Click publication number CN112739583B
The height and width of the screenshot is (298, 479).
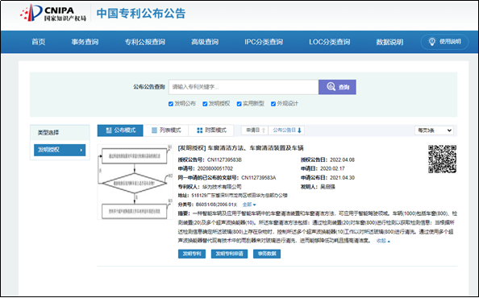click(x=224, y=159)
